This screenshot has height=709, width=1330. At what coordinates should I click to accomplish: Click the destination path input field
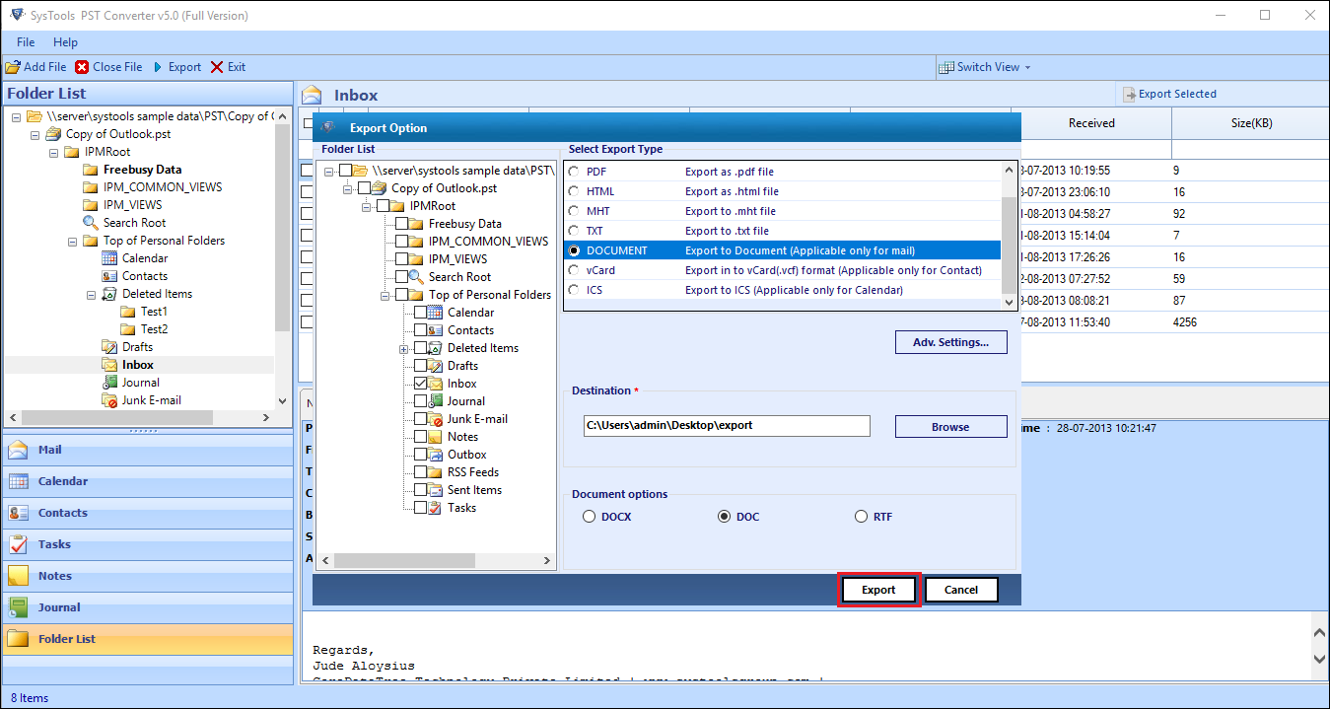[x=727, y=426]
